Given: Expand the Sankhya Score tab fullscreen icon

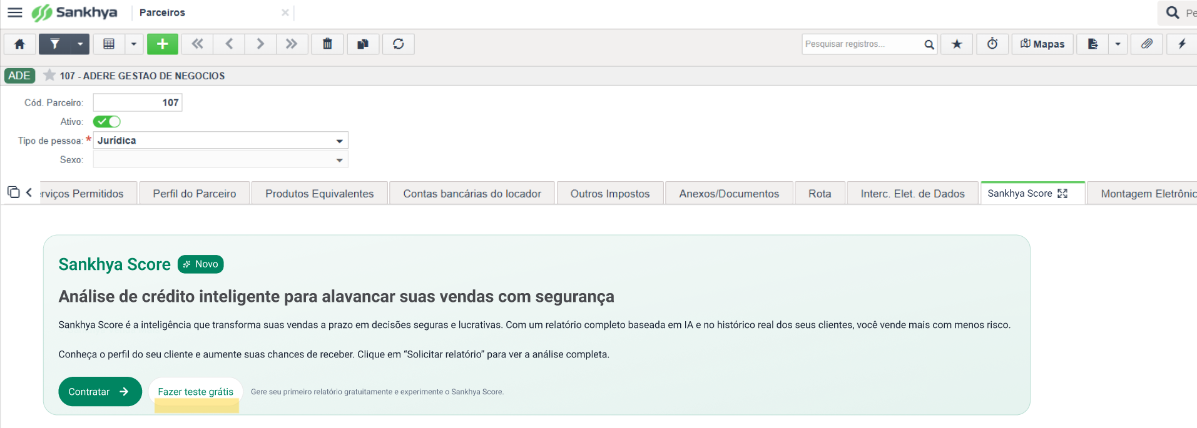Looking at the screenshot, I should click(1062, 194).
